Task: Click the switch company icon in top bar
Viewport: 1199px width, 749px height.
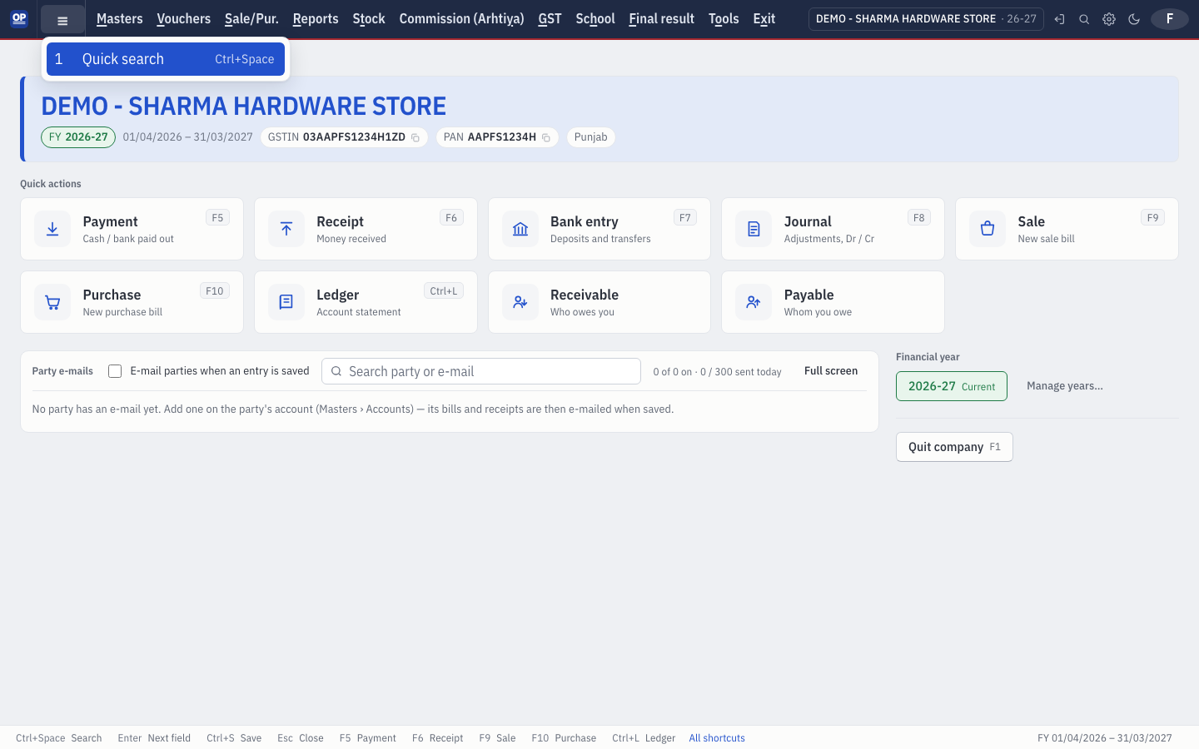Action: click(1059, 19)
